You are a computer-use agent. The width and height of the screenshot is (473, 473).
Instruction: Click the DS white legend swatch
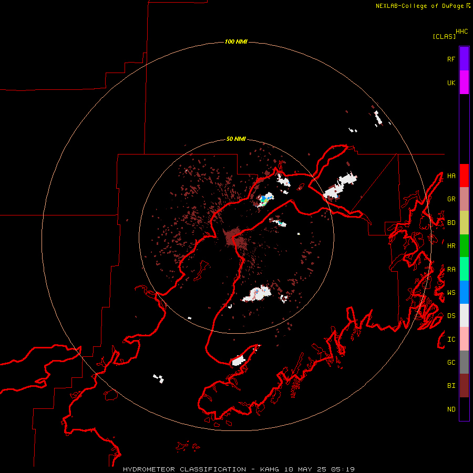point(464,315)
